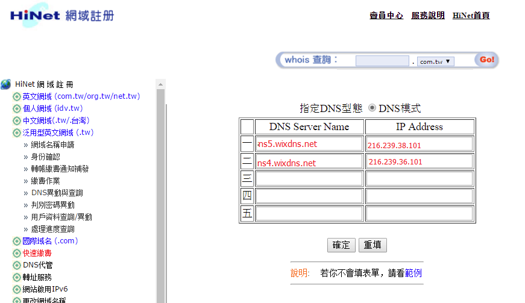Screen dimensions: 525x303
Task: Click bullet icon next to 個人網域
Action: click(17, 108)
